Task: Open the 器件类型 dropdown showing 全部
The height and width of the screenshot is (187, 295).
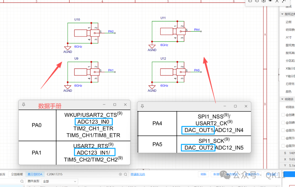Action: 60,181
